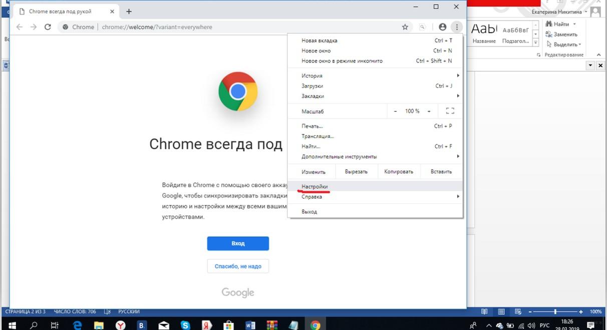Open Chrome's three-dot customize menu button
The image size is (607, 330).
pos(456,27)
